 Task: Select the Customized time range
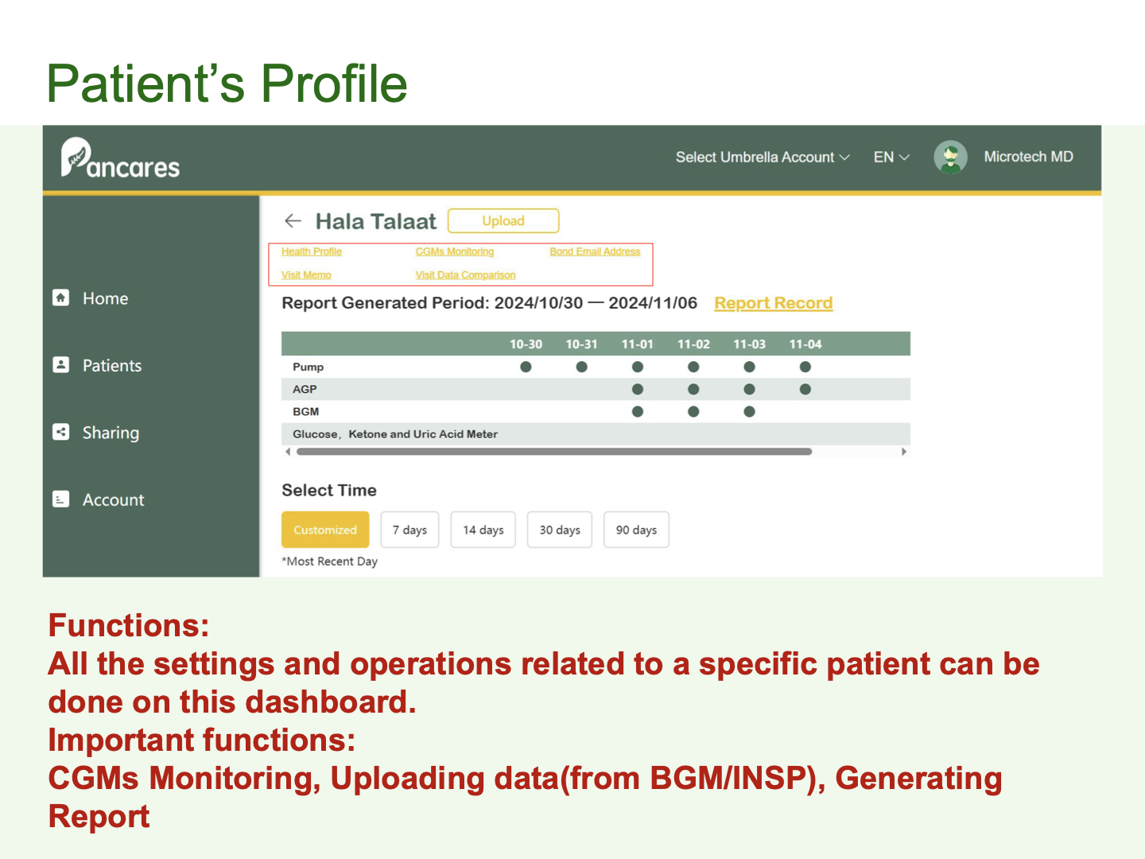coord(325,530)
